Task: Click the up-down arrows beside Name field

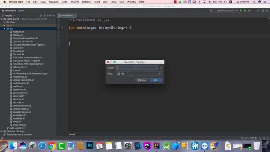Action: tap(161, 68)
